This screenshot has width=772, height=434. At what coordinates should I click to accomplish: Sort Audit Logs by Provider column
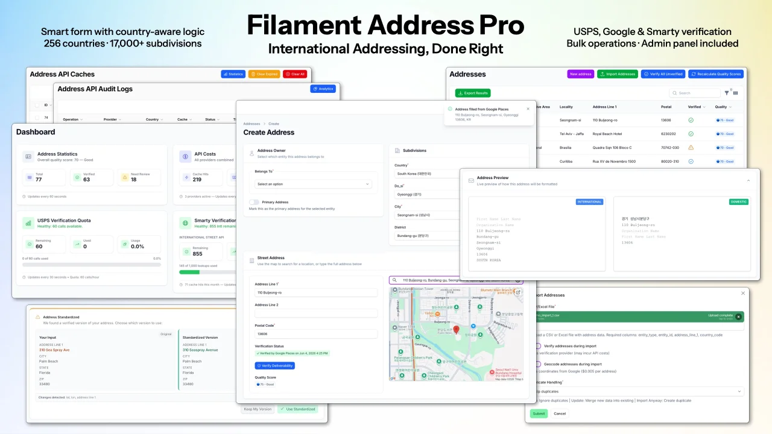(112, 119)
